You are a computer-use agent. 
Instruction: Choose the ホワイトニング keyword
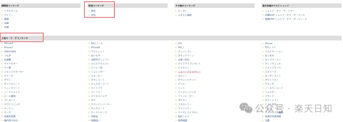pos(12,104)
